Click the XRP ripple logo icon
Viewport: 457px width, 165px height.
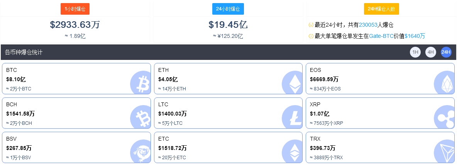pyautogui.click(x=444, y=117)
